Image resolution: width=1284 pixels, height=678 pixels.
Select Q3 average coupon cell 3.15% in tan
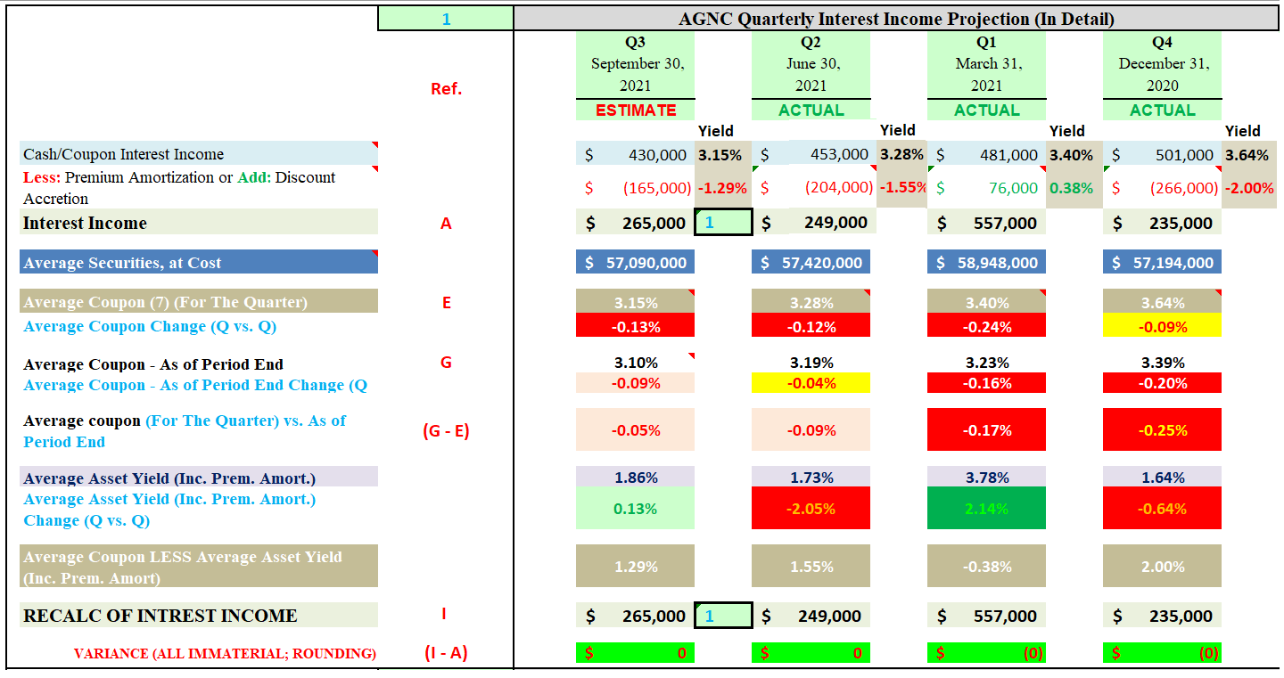[x=635, y=301]
